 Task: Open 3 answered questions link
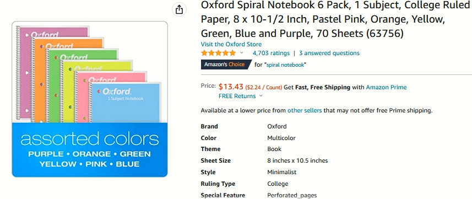click(x=329, y=53)
